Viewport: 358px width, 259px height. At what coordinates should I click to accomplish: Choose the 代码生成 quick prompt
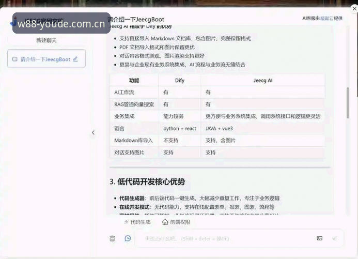137,222
